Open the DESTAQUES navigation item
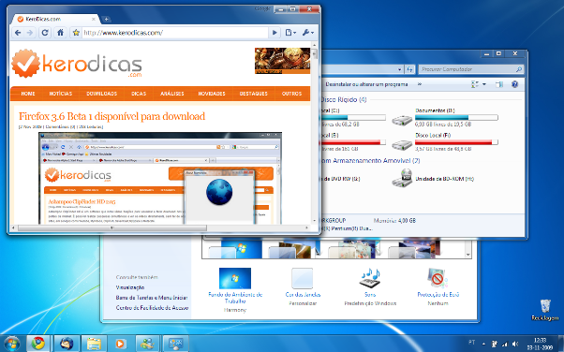 pos(254,94)
